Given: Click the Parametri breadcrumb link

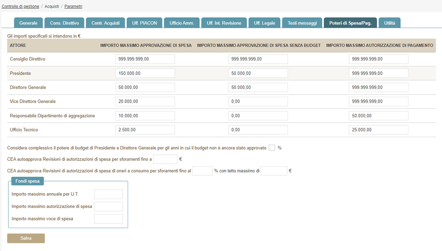Looking at the screenshot, I should (73, 7).
